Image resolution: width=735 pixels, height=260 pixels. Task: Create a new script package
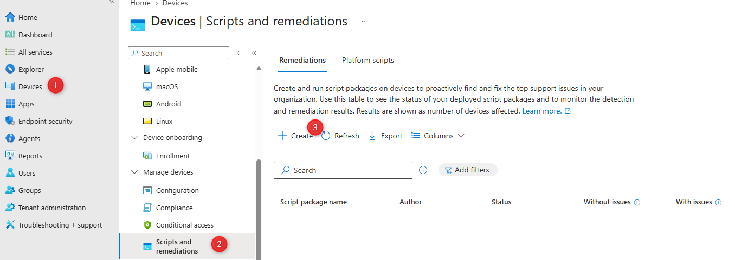click(295, 136)
